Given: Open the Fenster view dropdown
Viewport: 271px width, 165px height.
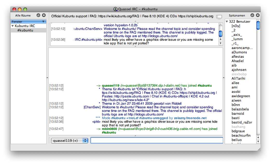Looking at the screenshot, I should 29,22.
